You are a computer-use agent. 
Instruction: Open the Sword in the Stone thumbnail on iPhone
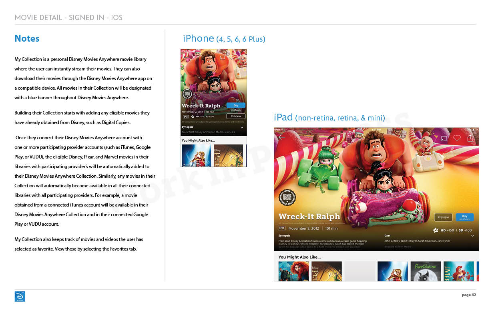click(x=196, y=155)
